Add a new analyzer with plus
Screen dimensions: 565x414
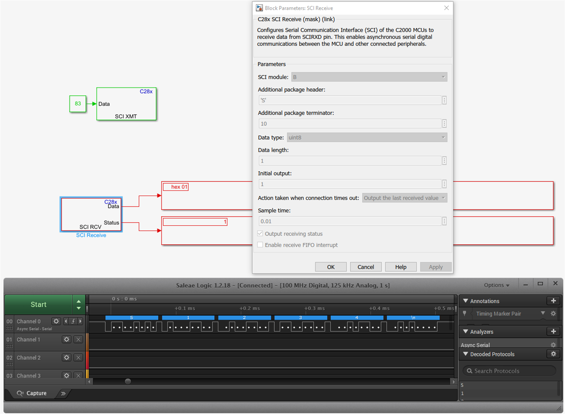click(x=553, y=331)
